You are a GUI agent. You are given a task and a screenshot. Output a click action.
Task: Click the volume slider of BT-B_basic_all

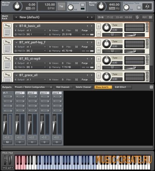[135, 35]
